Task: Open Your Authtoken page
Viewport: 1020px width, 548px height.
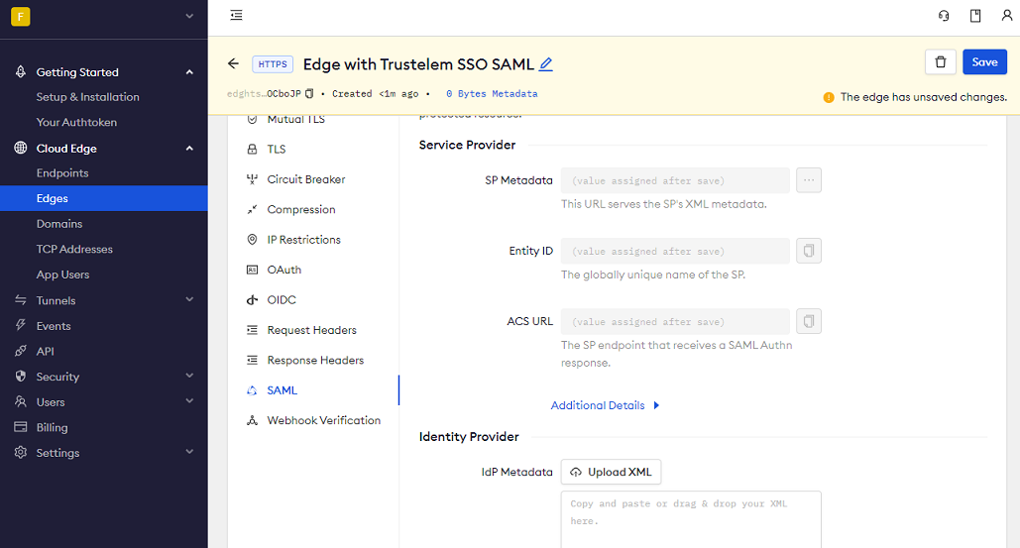Action: tap(76, 122)
